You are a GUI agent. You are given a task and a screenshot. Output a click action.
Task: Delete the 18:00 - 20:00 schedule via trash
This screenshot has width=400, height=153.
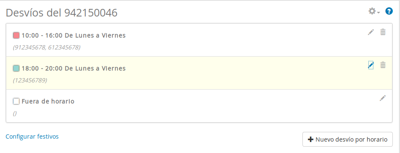(383, 65)
